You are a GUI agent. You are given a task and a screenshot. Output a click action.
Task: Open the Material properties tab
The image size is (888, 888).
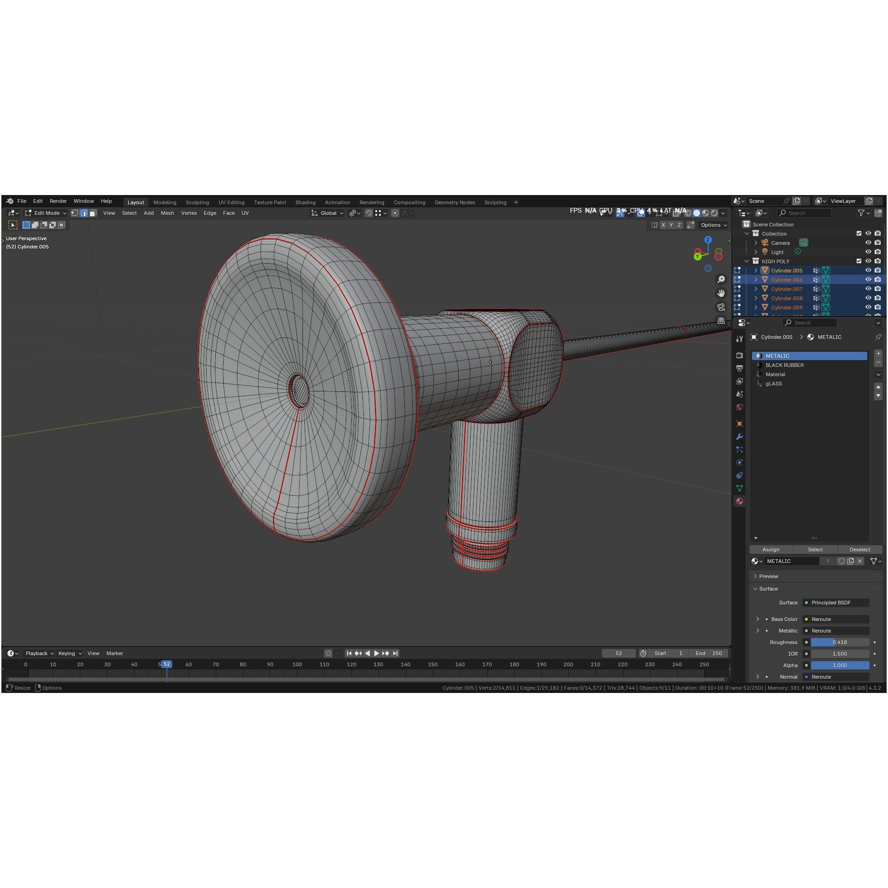click(x=740, y=501)
